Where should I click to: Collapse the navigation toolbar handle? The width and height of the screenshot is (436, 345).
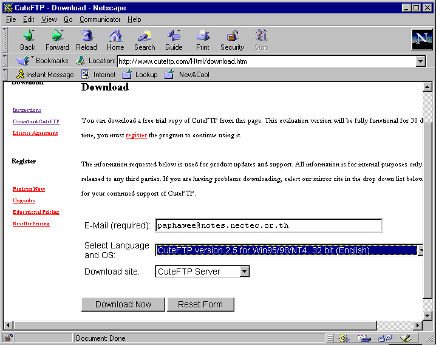point(5,39)
